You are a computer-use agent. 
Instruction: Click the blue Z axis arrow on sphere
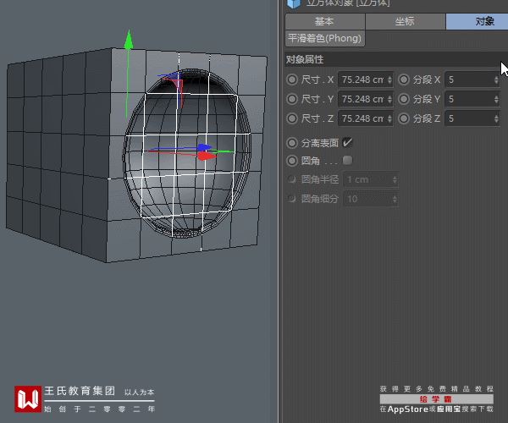(x=204, y=147)
